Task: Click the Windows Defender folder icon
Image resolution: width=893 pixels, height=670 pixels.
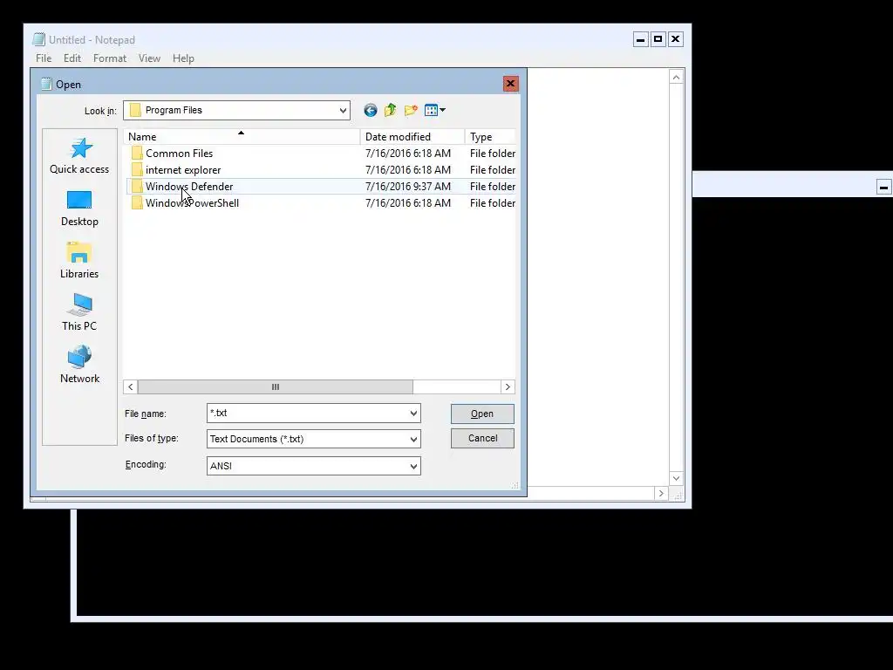Action: [137, 187]
